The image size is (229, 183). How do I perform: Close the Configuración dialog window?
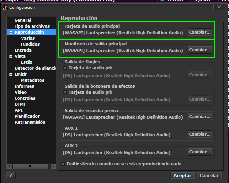(219, 7)
